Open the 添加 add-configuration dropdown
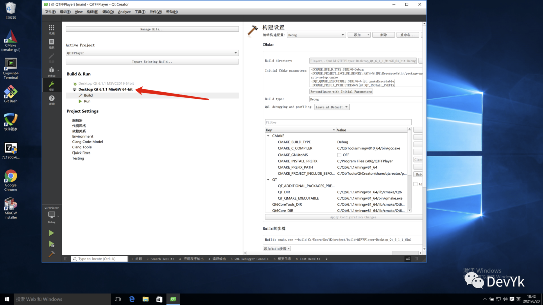 tap(359, 35)
